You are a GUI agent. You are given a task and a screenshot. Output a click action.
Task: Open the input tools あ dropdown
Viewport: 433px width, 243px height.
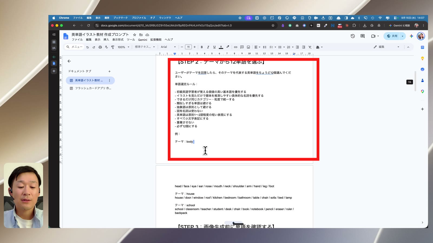(x=319, y=47)
